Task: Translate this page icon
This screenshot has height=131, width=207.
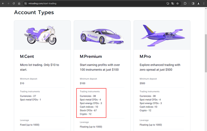Action: (x=173, y=4)
